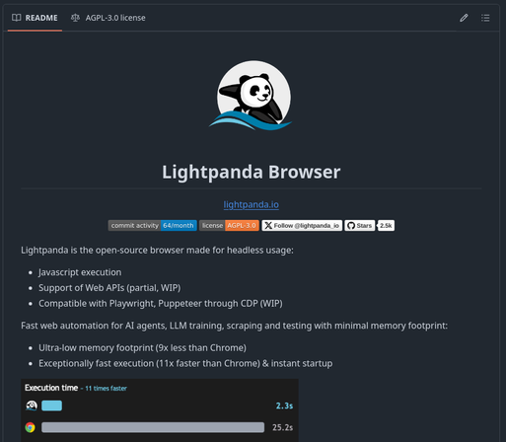Viewport: 506px width, 442px height.
Task: Open the lightpanda.io link
Action: [x=252, y=204]
